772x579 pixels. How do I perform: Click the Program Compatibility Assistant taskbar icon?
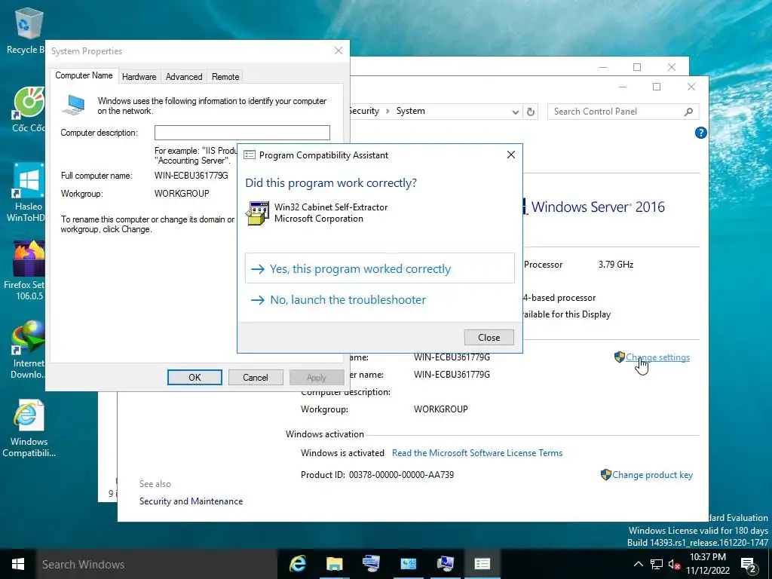(482, 564)
